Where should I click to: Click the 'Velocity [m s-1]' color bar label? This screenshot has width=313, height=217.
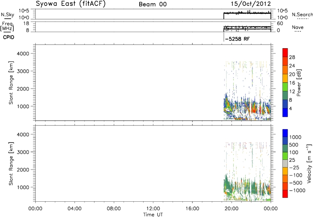point(309,163)
